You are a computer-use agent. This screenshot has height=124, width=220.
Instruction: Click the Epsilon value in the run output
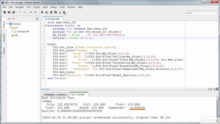point(79,111)
